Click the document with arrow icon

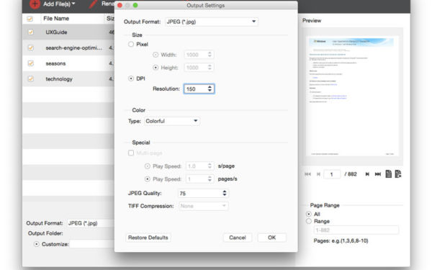click(398, 174)
